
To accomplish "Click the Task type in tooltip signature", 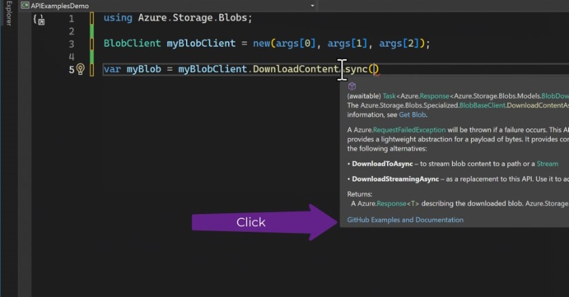I will 389,96.
